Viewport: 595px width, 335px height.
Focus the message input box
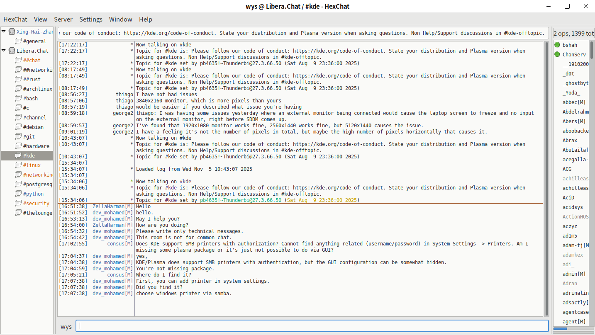(x=312, y=326)
